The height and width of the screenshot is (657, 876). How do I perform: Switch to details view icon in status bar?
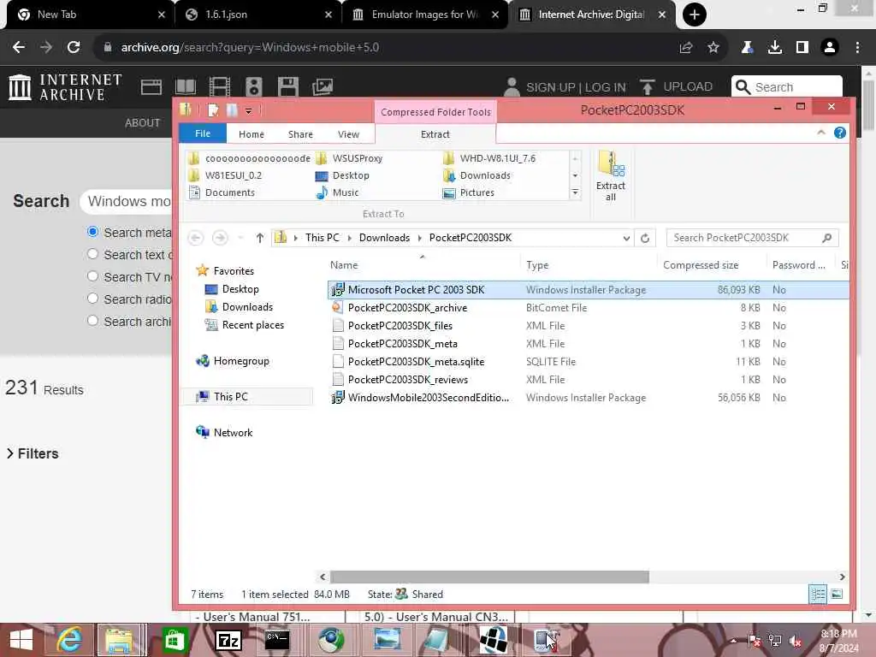click(x=818, y=594)
